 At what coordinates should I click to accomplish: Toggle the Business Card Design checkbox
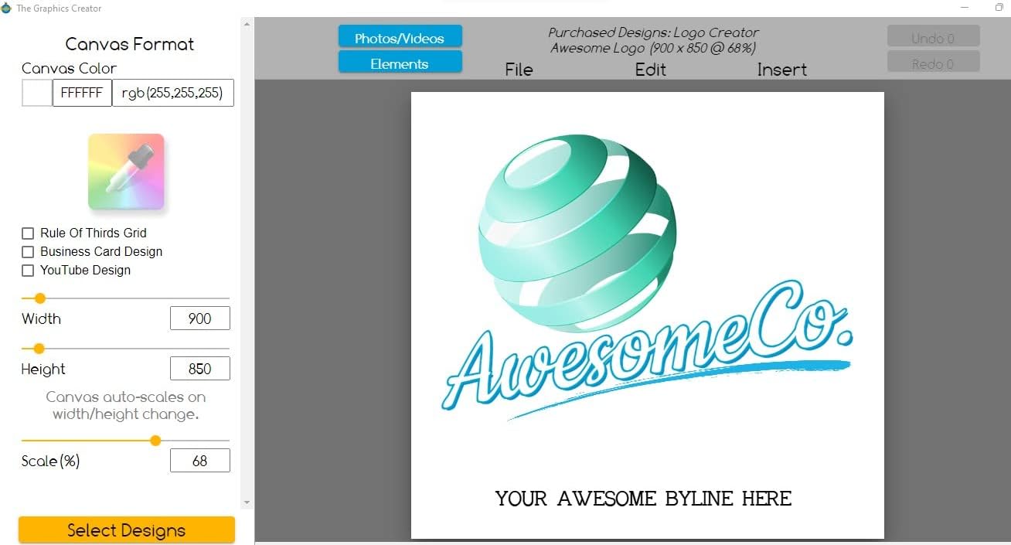(28, 252)
